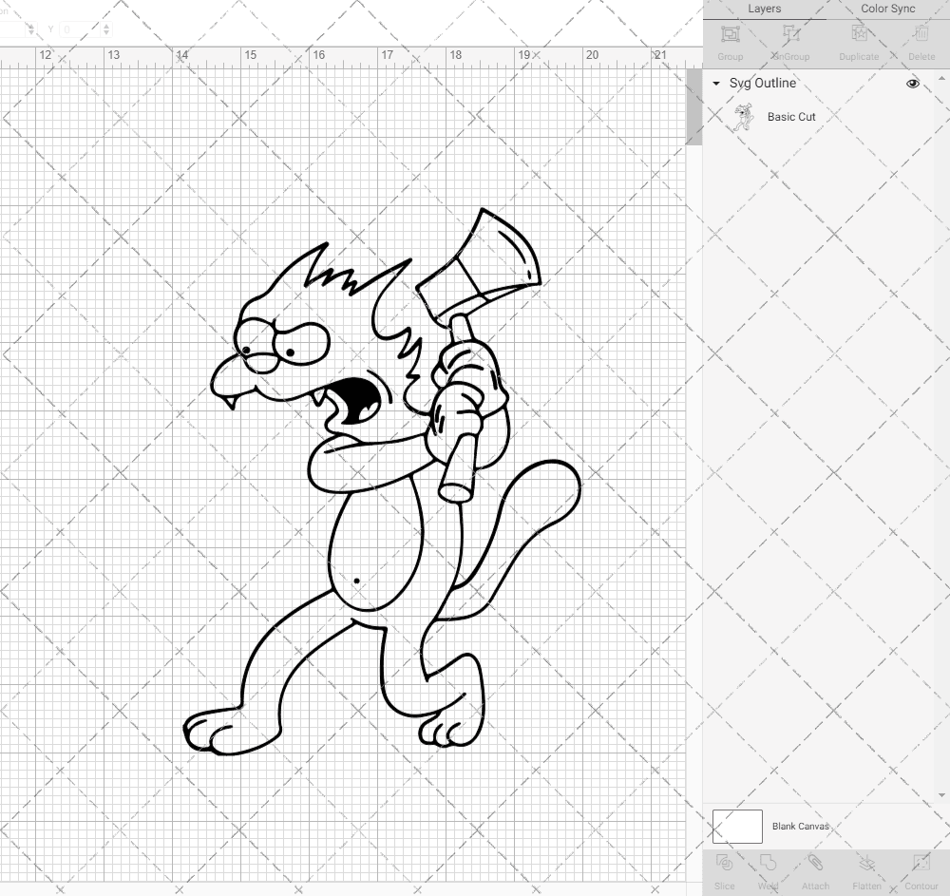Switch to the Color Sync tab

pyautogui.click(x=887, y=9)
